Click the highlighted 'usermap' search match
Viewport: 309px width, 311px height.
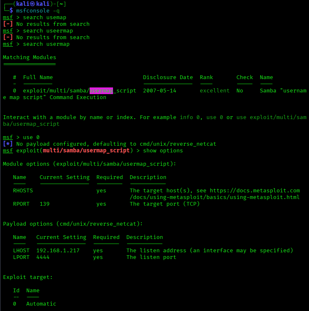101,91
